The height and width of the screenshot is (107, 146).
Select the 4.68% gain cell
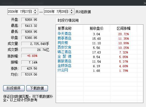point(124,66)
